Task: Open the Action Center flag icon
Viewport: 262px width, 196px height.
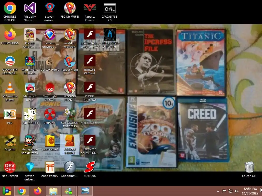Action: 224,191
